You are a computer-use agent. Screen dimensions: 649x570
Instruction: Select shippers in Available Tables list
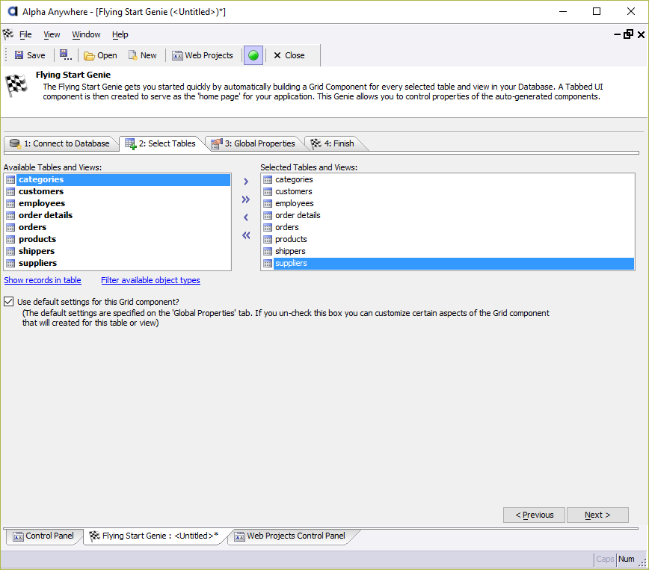point(117,252)
